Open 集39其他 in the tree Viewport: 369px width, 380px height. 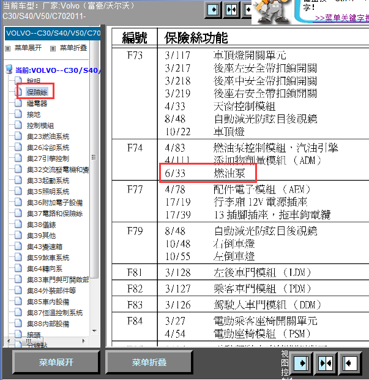coord(41,236)
